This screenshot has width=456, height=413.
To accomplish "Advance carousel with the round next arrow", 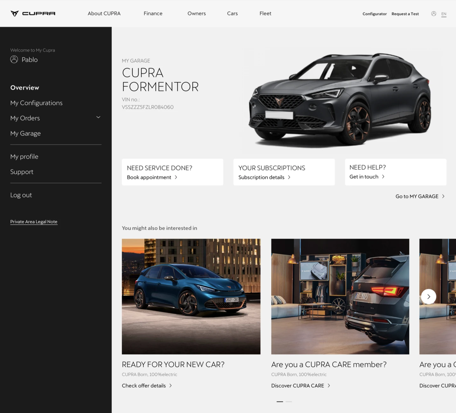I will (429, 296).
